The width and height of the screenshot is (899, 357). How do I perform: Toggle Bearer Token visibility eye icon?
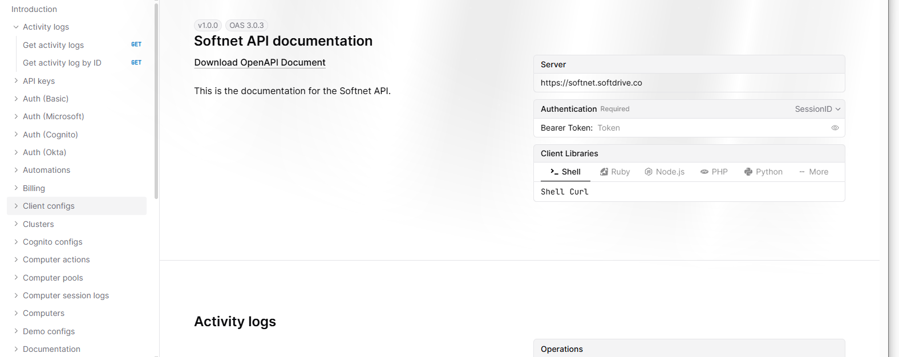(x=835, y=128)
